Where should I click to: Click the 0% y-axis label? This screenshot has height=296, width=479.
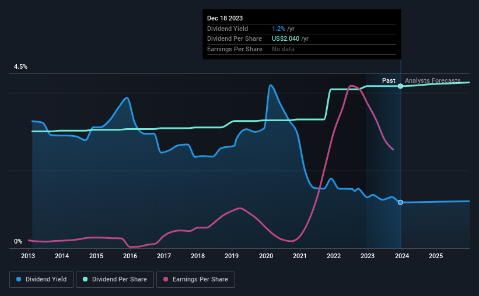pos(18,241)
